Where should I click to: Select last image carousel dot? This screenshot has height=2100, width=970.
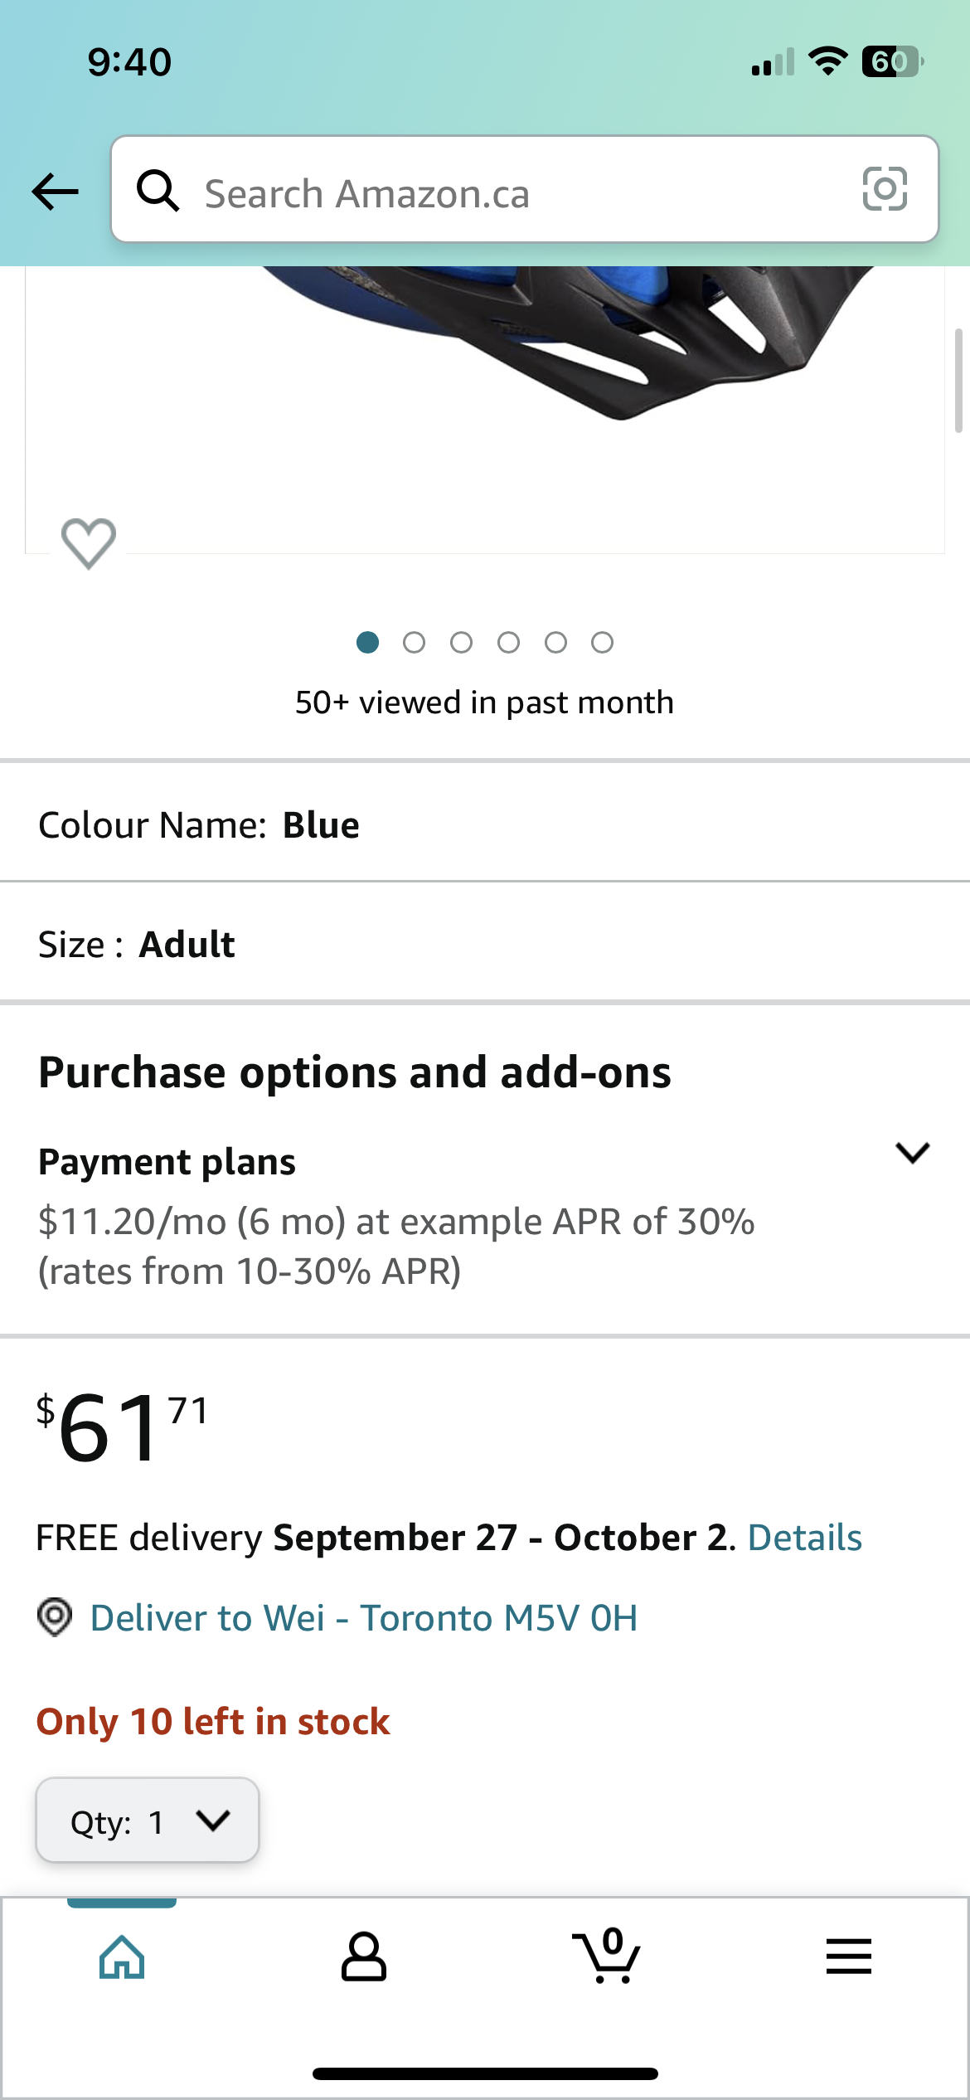(x=603, y=643)
